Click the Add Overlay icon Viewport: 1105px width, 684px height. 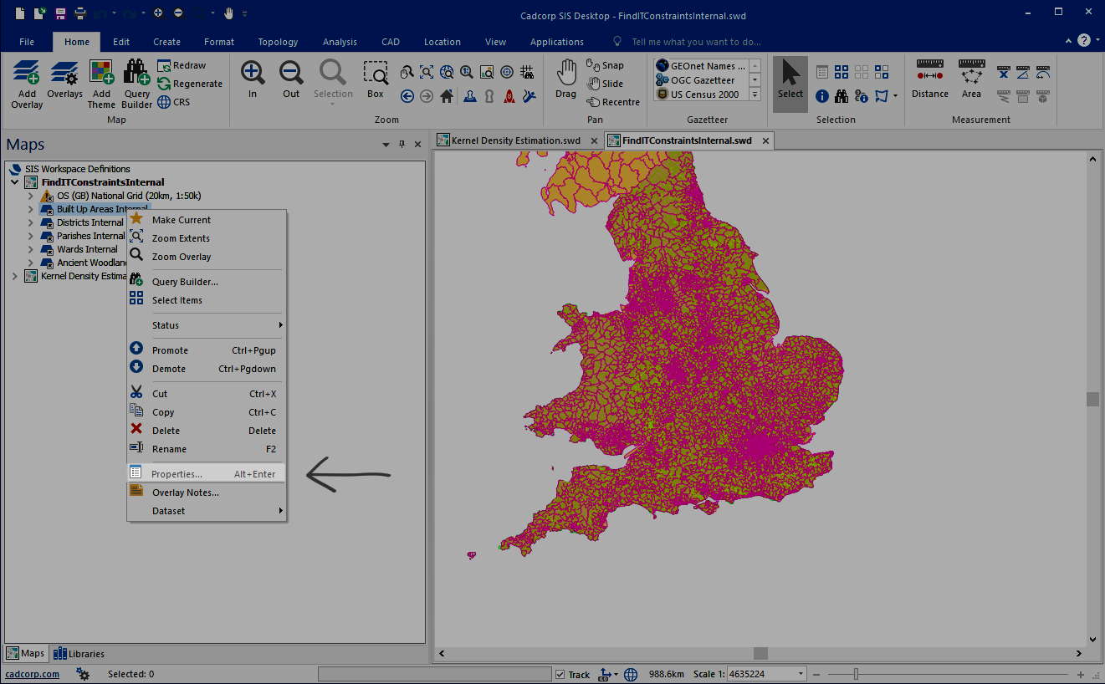(x=26, y=79)
